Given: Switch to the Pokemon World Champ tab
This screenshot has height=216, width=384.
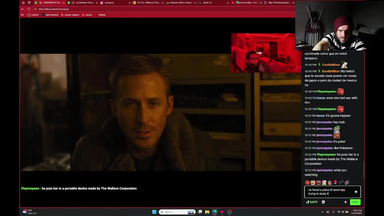Looking at the screenshot, I should (181, 3).
